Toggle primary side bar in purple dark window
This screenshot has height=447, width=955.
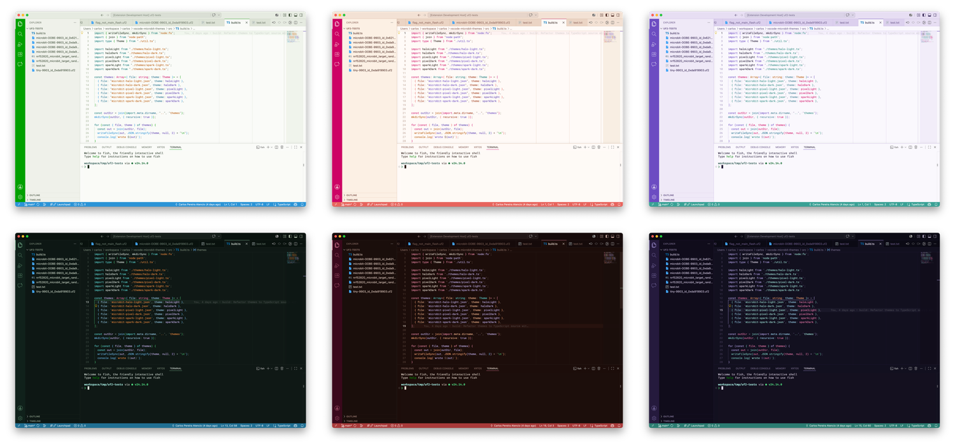924,237
